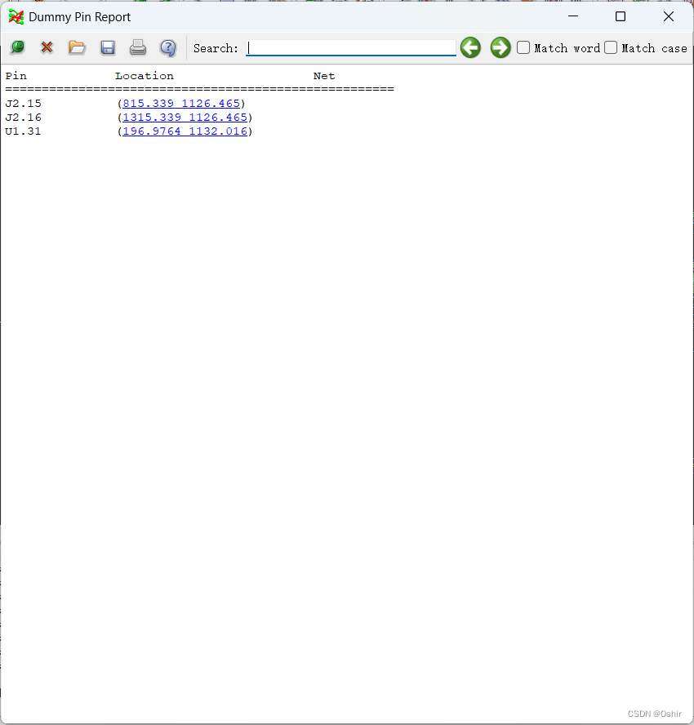Print the Dummy Pin Report
The height and width of the screenshot is (725, 694).
click(x=138, y=47)
